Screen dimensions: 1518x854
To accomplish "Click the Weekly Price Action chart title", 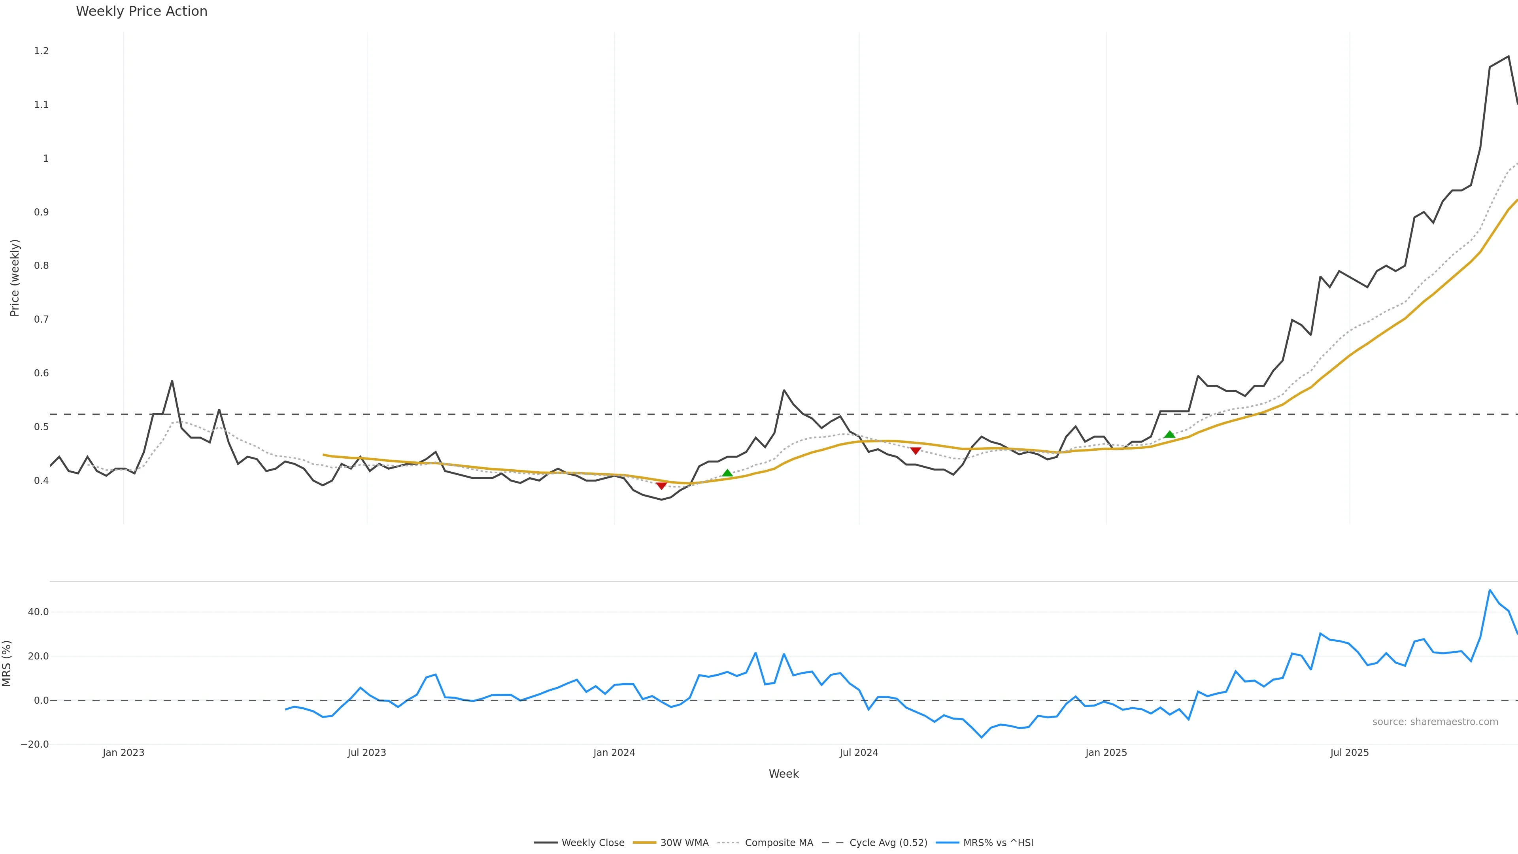I will [142, 11].
